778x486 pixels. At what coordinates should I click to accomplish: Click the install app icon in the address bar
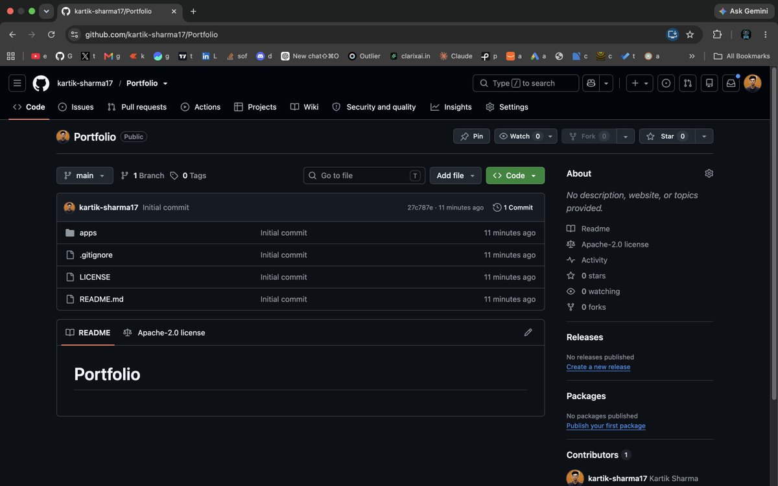click(x=672, y=34)
